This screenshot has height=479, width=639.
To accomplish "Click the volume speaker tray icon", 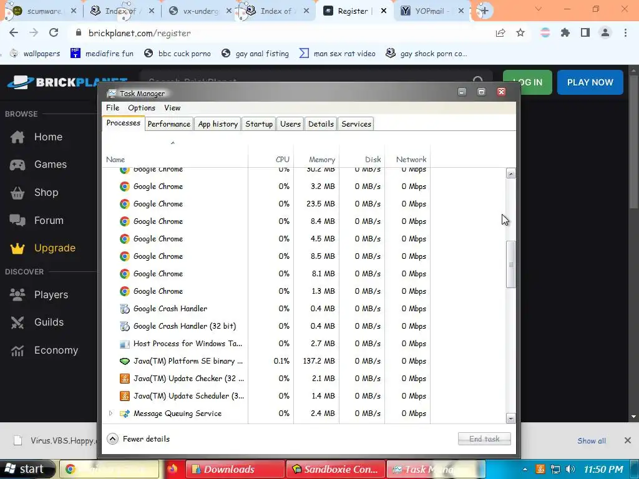I will point(570,469).
